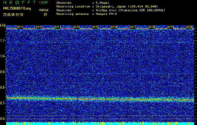
Task: Click the Receiving Location field label
Action: (73, 6)
